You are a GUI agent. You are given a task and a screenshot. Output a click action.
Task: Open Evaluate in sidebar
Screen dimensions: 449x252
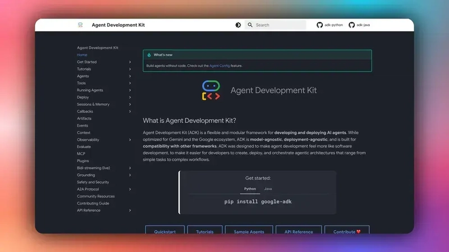(x=84, y=147)
